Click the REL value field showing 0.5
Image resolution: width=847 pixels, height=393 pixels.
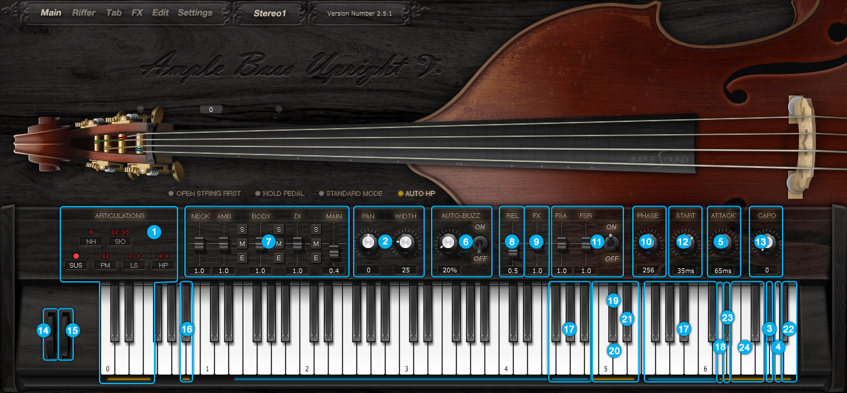[x=513, y=271]
